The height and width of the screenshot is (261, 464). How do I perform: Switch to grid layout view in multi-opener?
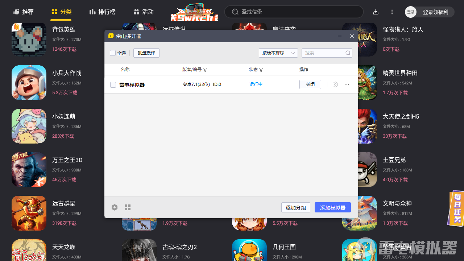127,207
